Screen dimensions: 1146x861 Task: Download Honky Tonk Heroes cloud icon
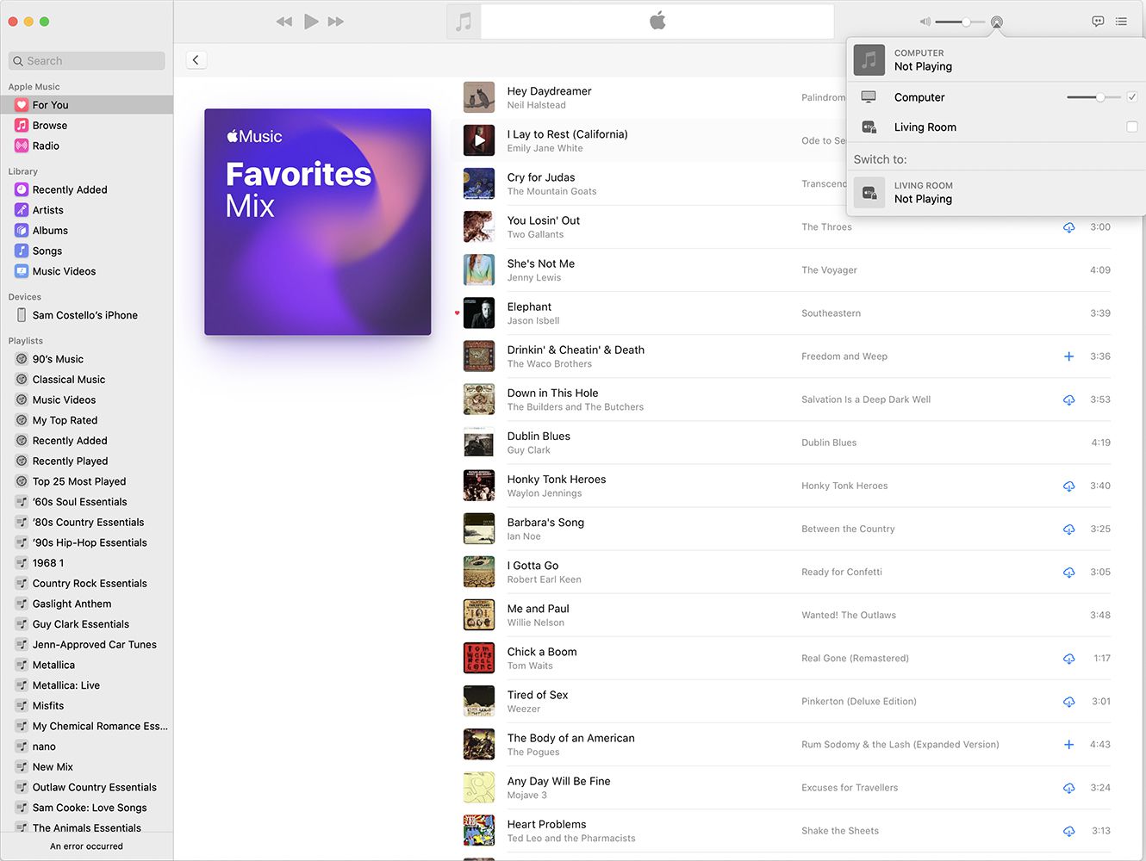(x=1068, y=486)
